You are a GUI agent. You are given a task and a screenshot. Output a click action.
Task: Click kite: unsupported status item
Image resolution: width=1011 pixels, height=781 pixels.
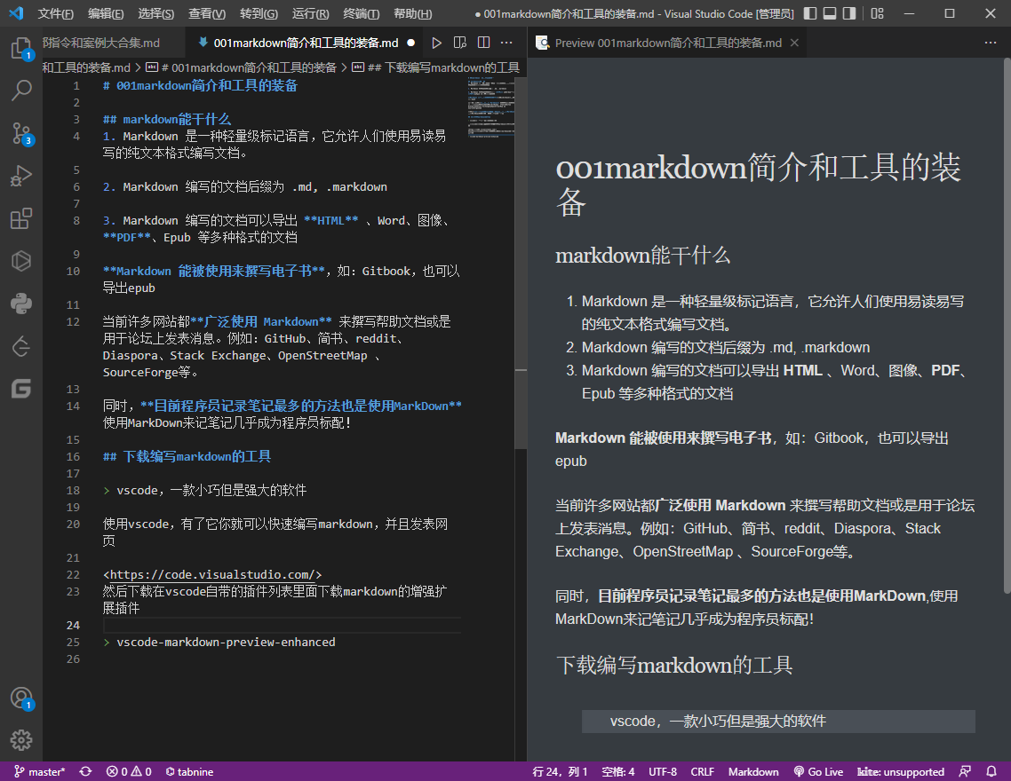tap(901, 771)
